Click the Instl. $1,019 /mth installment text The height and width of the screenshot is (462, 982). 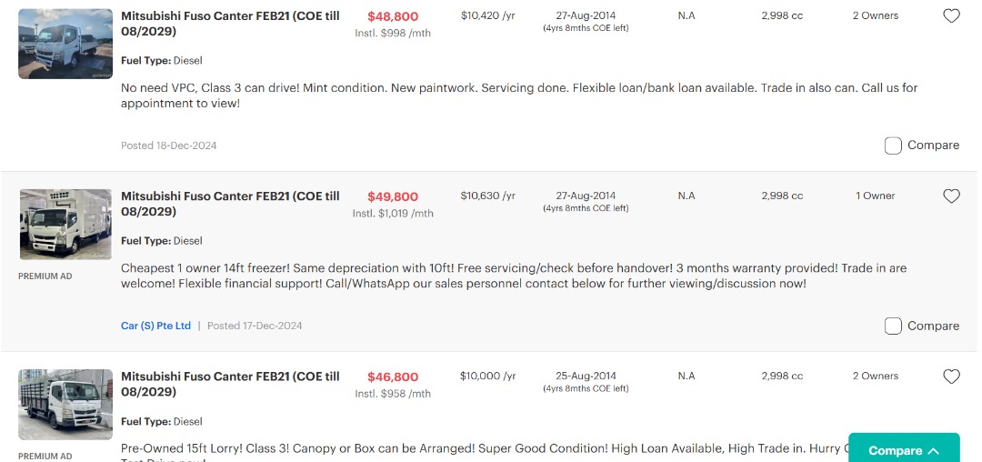pyautogui.click(x=393, y=214)
